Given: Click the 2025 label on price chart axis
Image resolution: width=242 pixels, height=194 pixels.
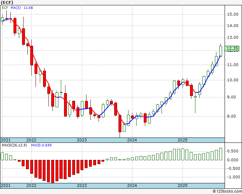Looking at the screenshot, I should click(183, 140).
